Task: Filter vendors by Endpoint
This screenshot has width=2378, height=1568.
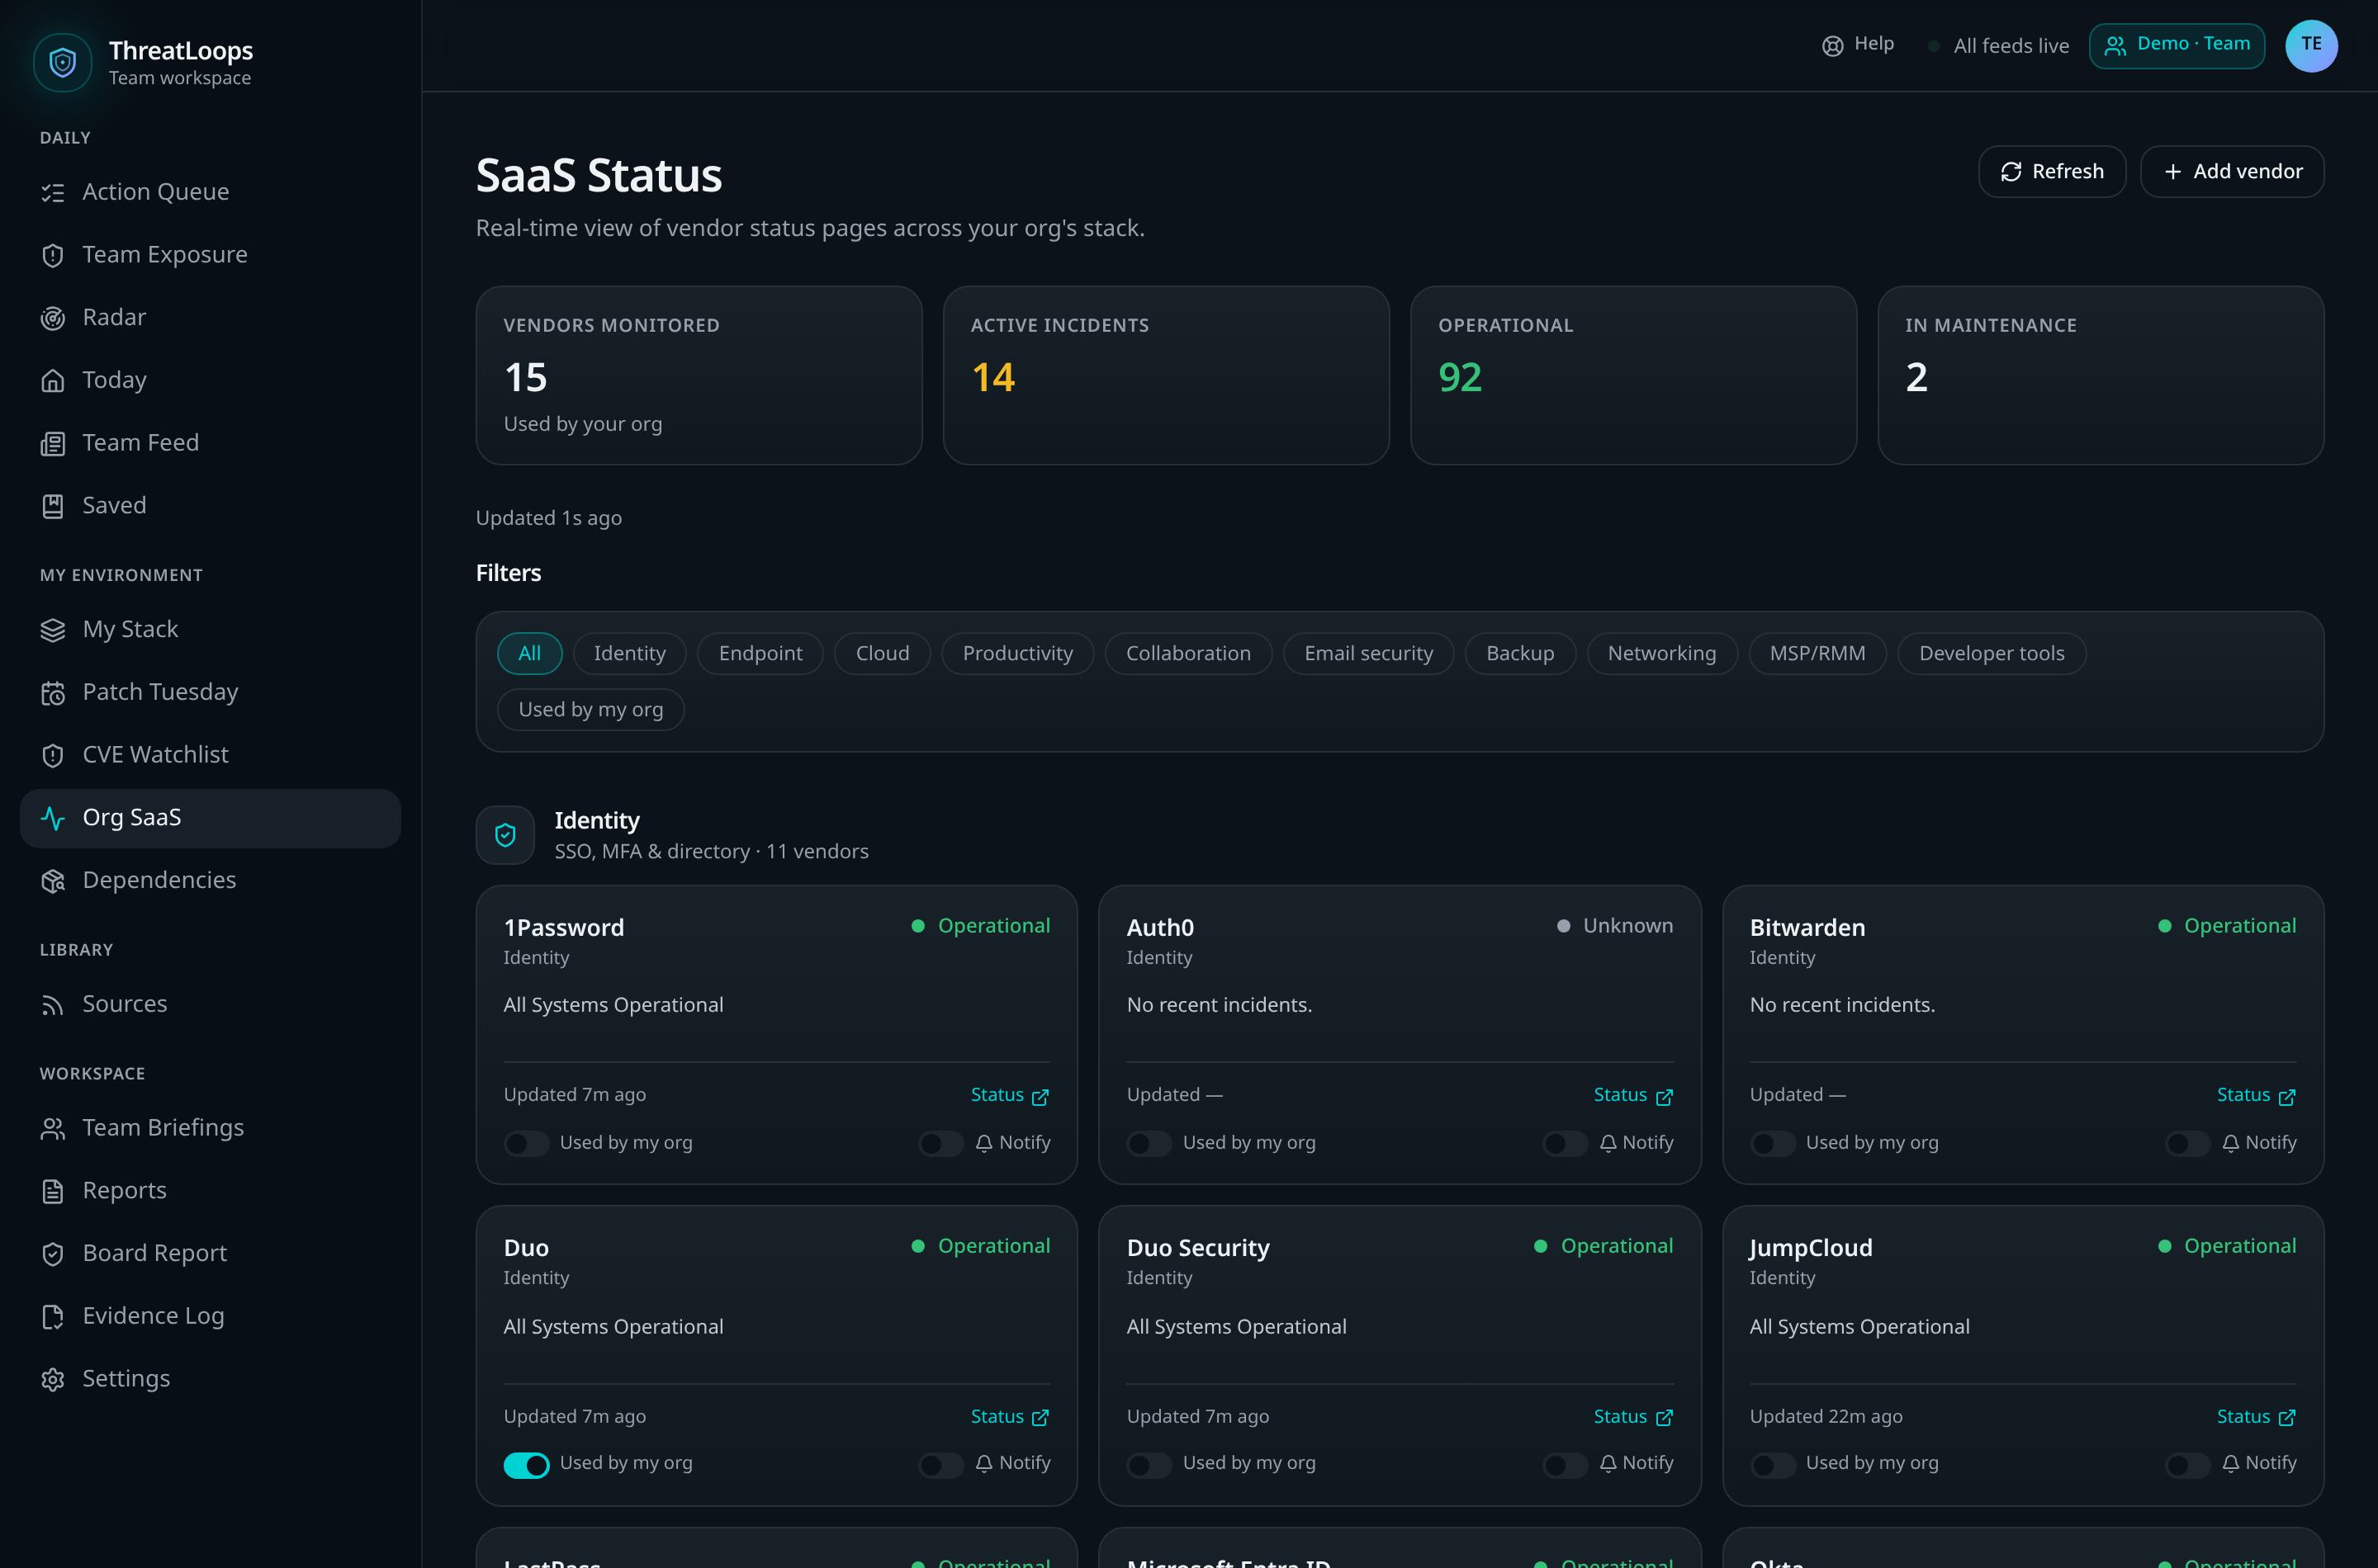Action: click(x=760, y=654)
